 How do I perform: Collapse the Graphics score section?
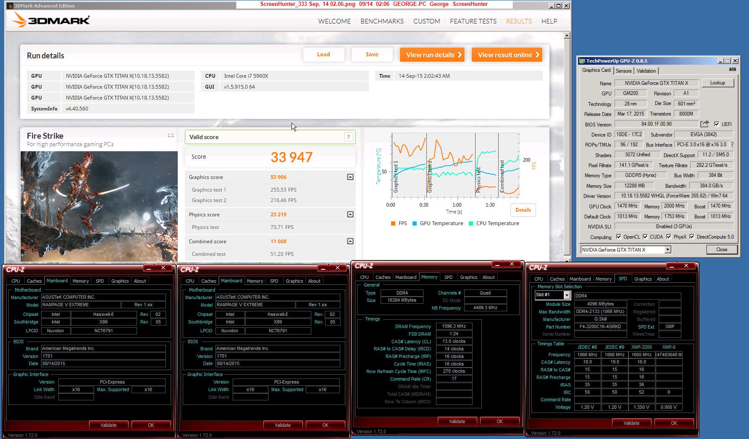click(x=350, y=177)
